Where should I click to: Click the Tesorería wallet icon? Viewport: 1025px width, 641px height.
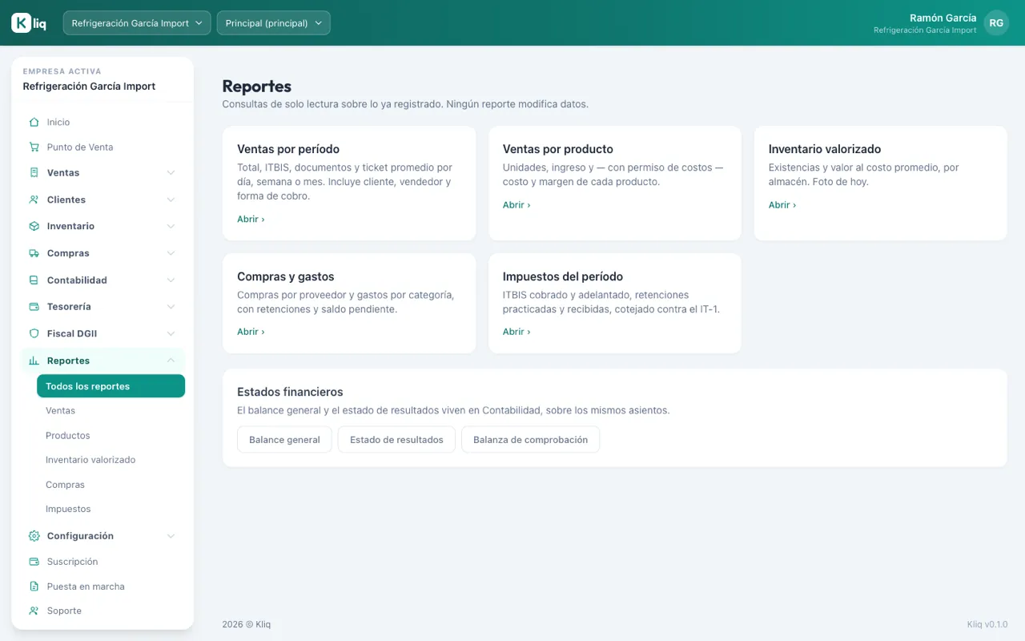point(34,307)
